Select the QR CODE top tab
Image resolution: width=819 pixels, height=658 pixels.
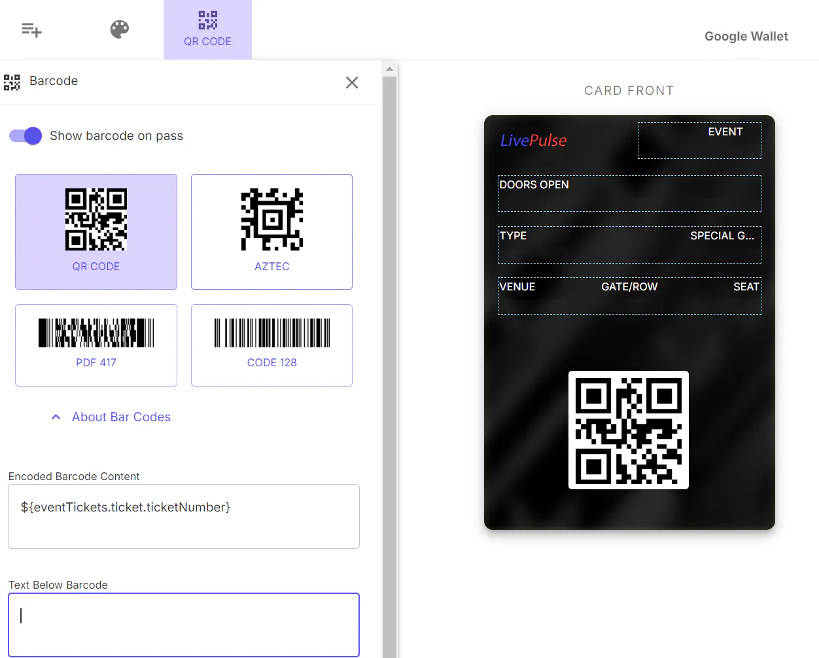(x=207, y=29)
